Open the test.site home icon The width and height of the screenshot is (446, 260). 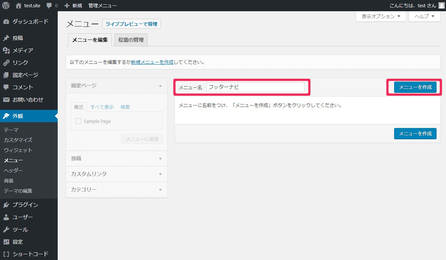pyautogui.click(x=19, y=5)
